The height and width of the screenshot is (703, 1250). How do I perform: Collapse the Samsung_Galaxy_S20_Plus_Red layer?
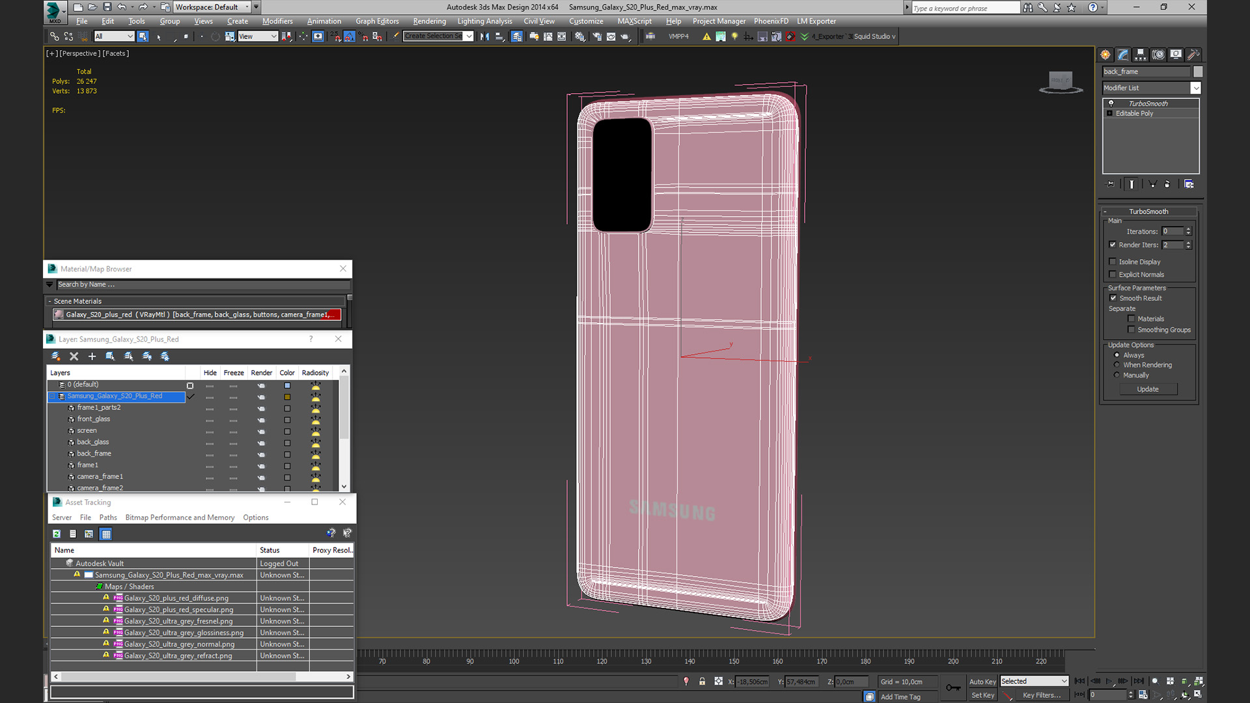coord(52,396)
